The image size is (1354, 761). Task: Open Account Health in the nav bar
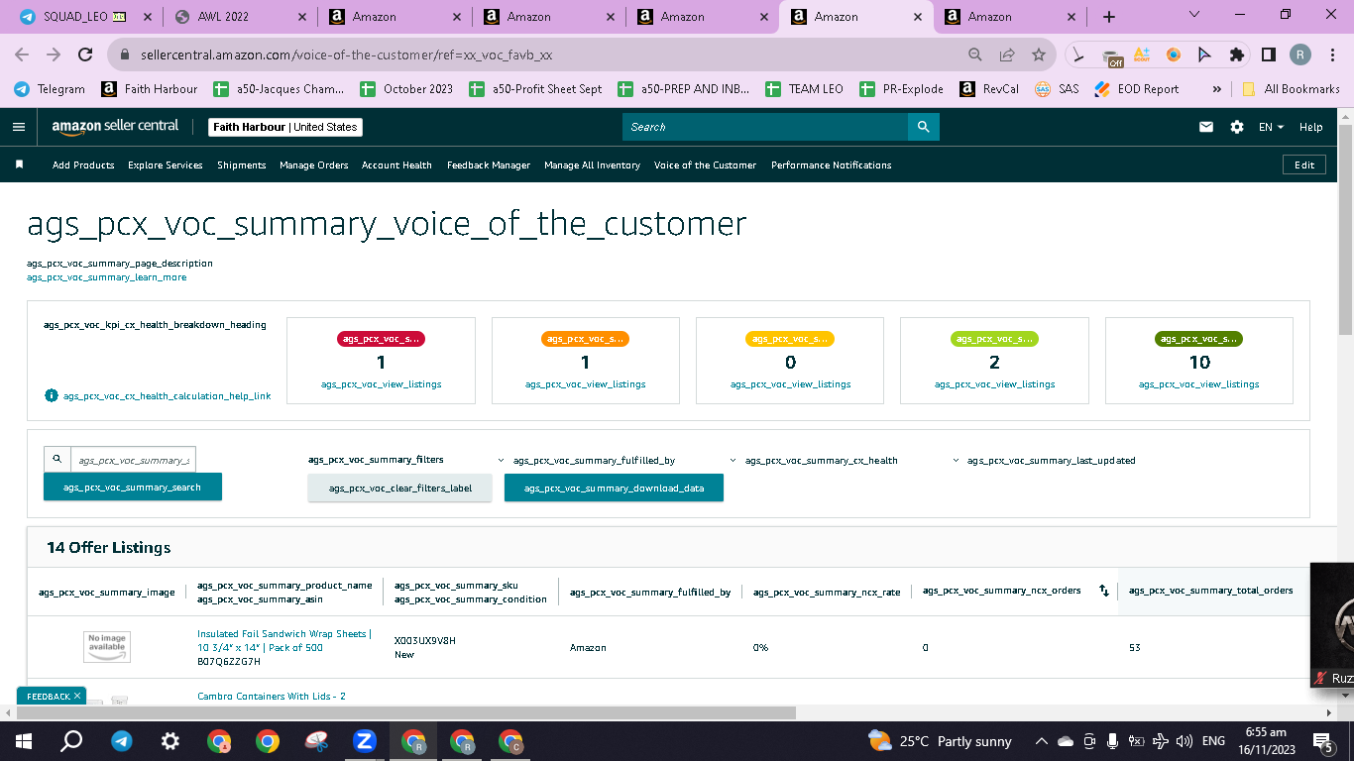pos(396,164)
